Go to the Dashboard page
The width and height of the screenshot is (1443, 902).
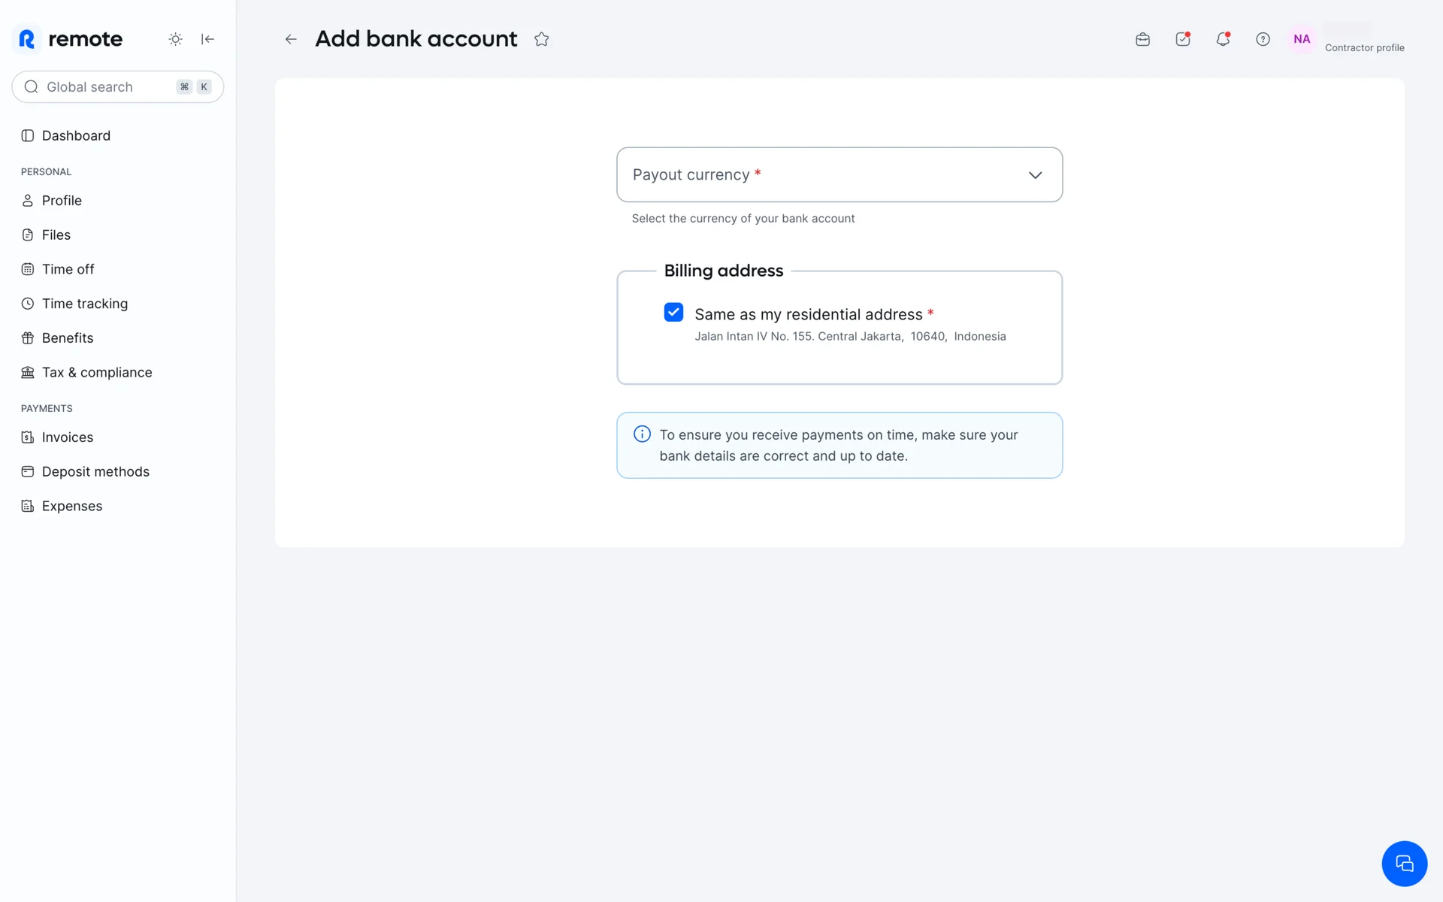pyautogui.click(x=76, y=136)
